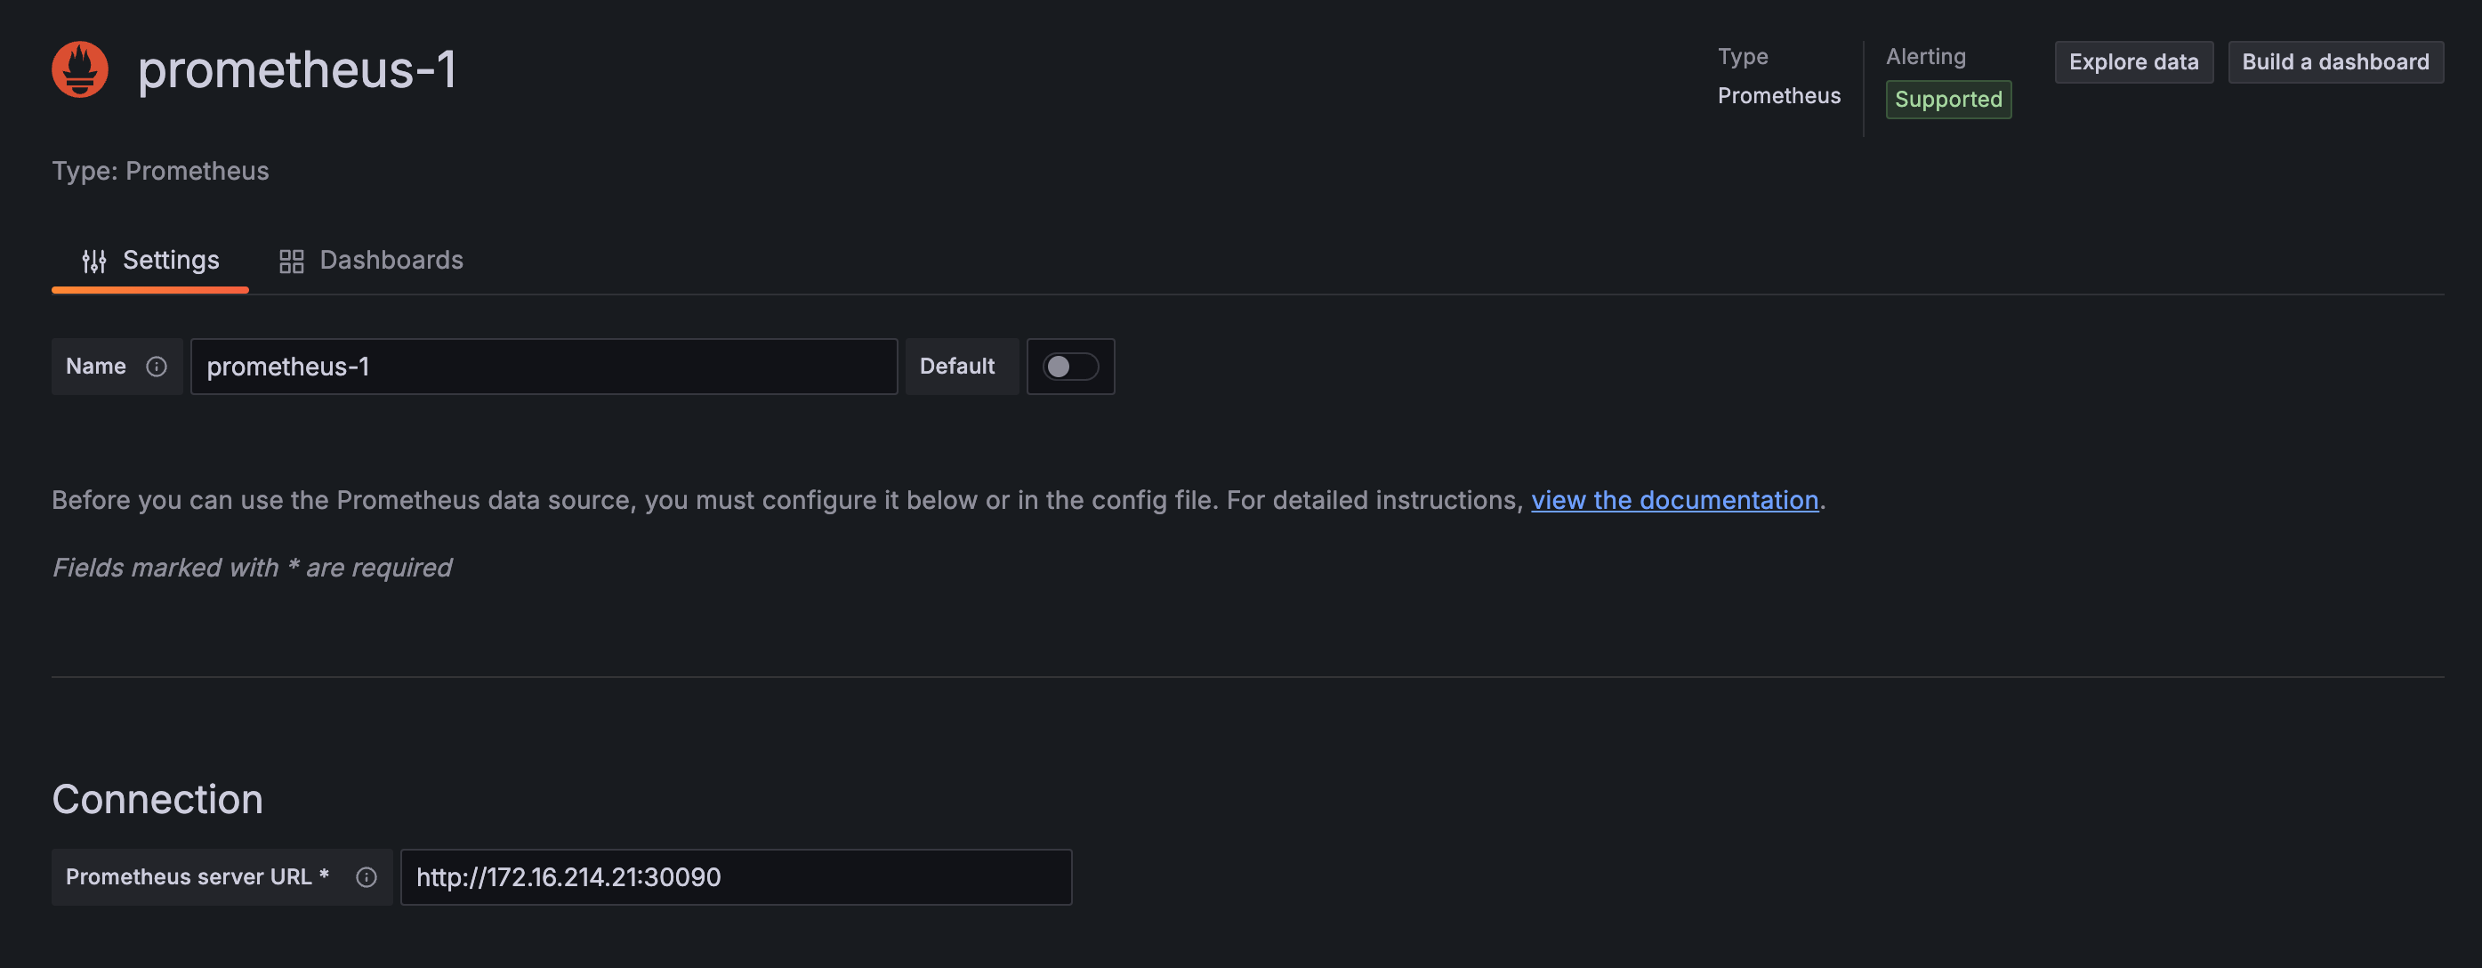This screenshot has width=2482, height=968.
Task: Switch to the Dashboards tab
Action: pyautogui.click(x=371, y=260)
